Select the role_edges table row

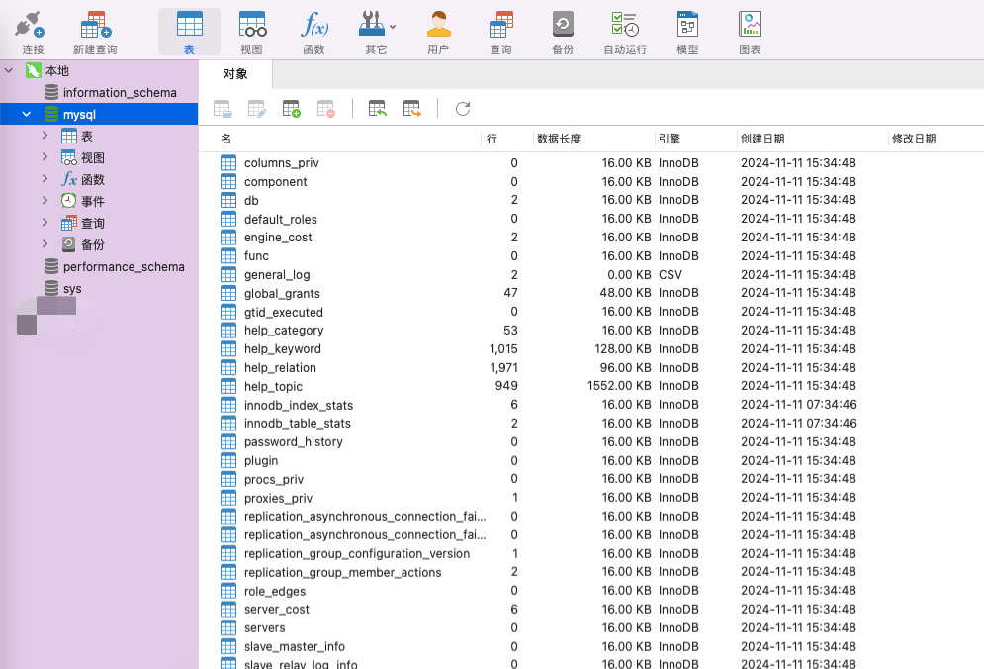[591, 591]
